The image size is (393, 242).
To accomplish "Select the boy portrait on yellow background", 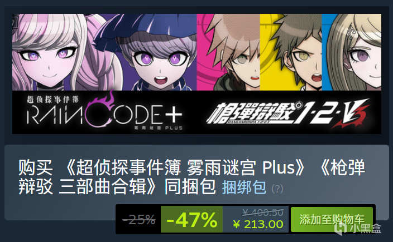I will pyautogui.click(x=291, y=52).
